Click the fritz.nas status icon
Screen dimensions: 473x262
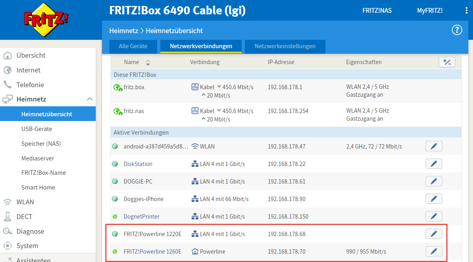tap(118, 111)
